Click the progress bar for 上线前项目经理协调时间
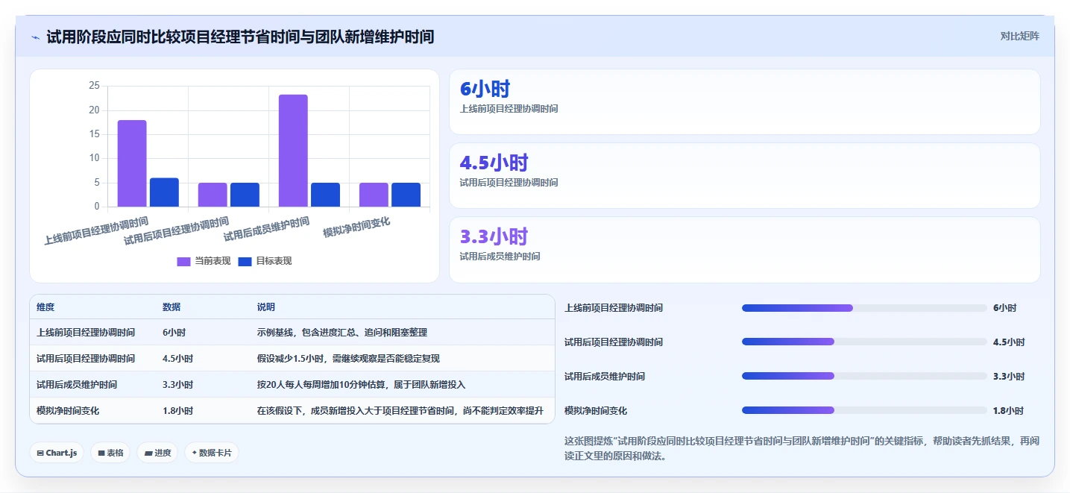Viewport: 1070px width, 493px height. tap(864, 308)
